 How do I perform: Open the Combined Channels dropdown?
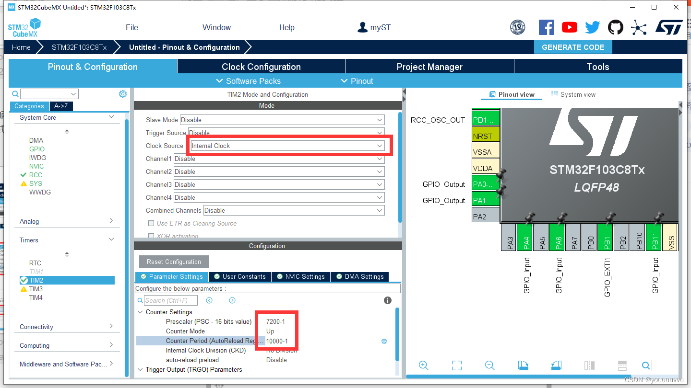(x=294, y=210)
